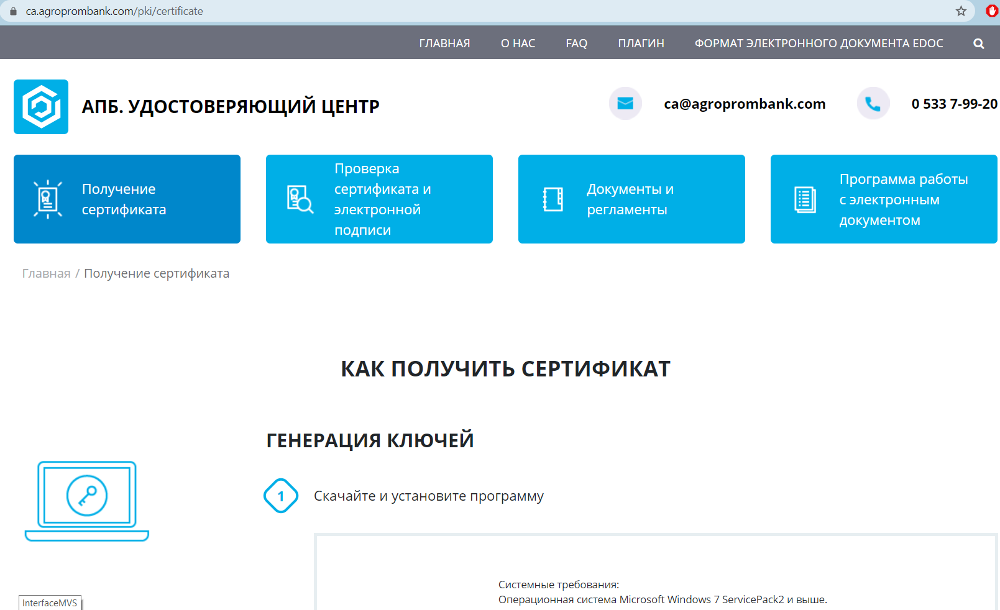
Task: Open ФОРМАТ ЭЛЕКТРОННОГО ДОКУМЕНТА EDOC menu item
Action: 819,43
